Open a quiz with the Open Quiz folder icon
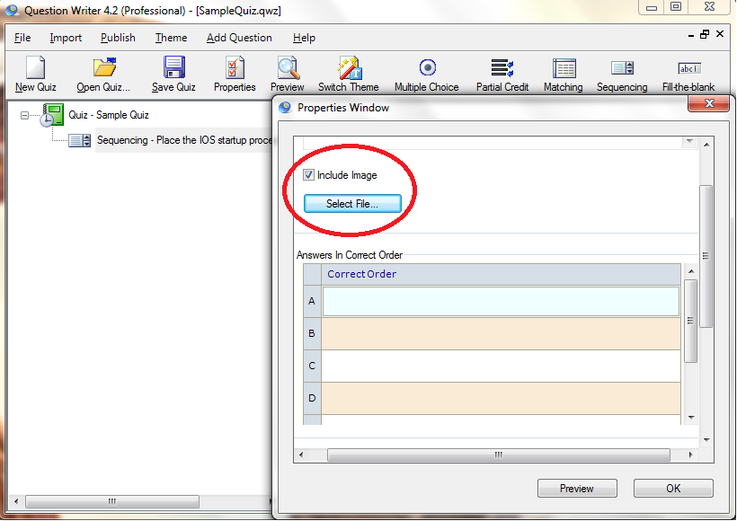 pos(104,67)
